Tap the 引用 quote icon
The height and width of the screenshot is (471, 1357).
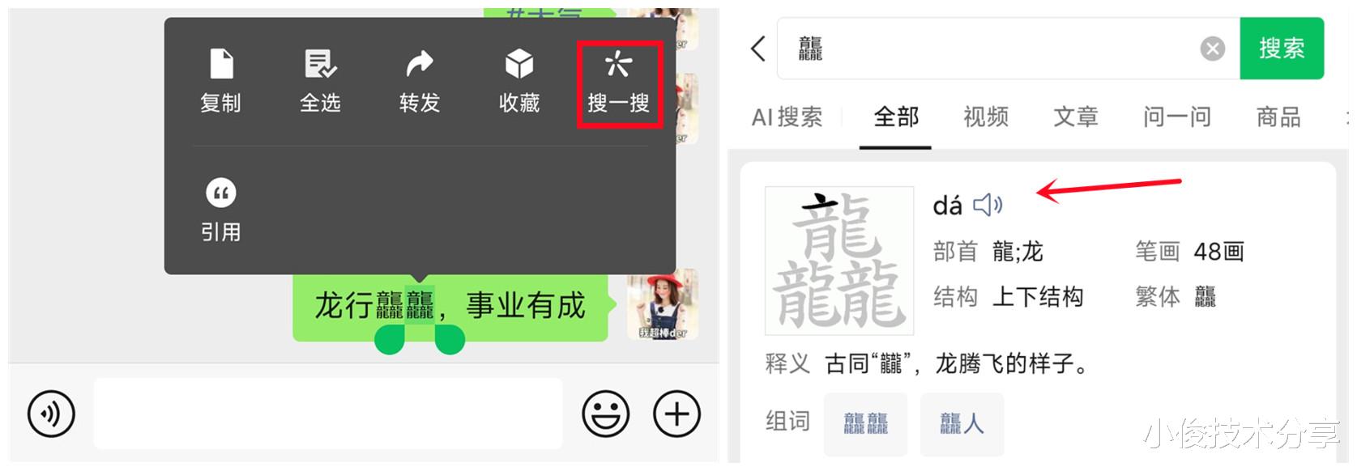221,193
